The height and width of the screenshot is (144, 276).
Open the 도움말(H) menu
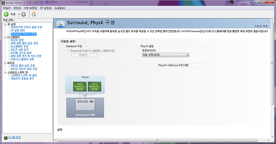point(60,8)
